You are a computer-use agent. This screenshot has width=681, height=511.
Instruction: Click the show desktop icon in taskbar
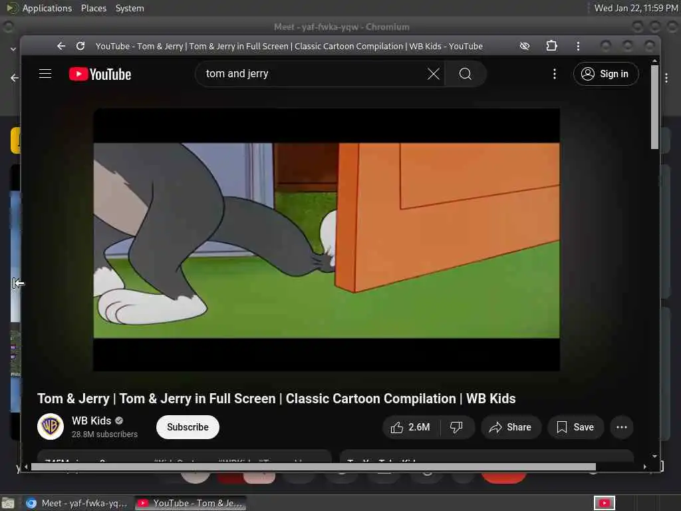tap(8, 503)
